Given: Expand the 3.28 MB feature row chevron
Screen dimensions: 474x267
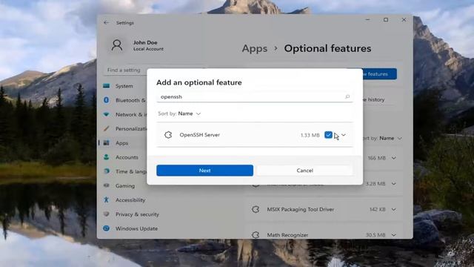Looking at the screenshot, I should point(393,184).
